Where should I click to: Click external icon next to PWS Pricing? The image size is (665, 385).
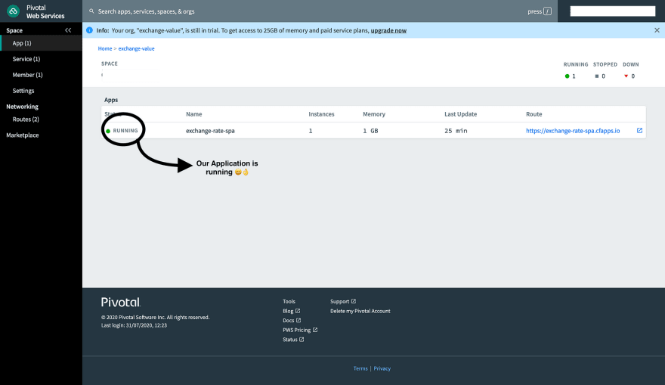(315, 330)
